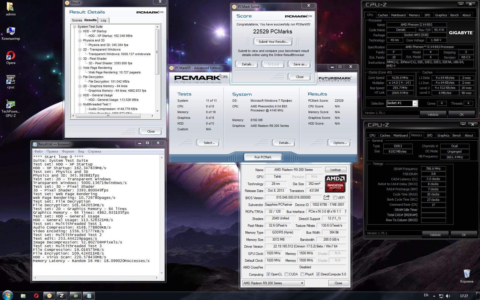Image resolution: width=480 pixels, height=300 pixels.
Task: Click the taskbar clock showing 17:27
Action: (x=464, y=296)
